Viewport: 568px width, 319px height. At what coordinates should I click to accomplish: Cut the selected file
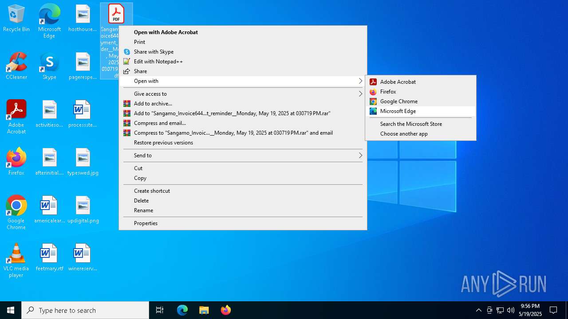point(243,168)
